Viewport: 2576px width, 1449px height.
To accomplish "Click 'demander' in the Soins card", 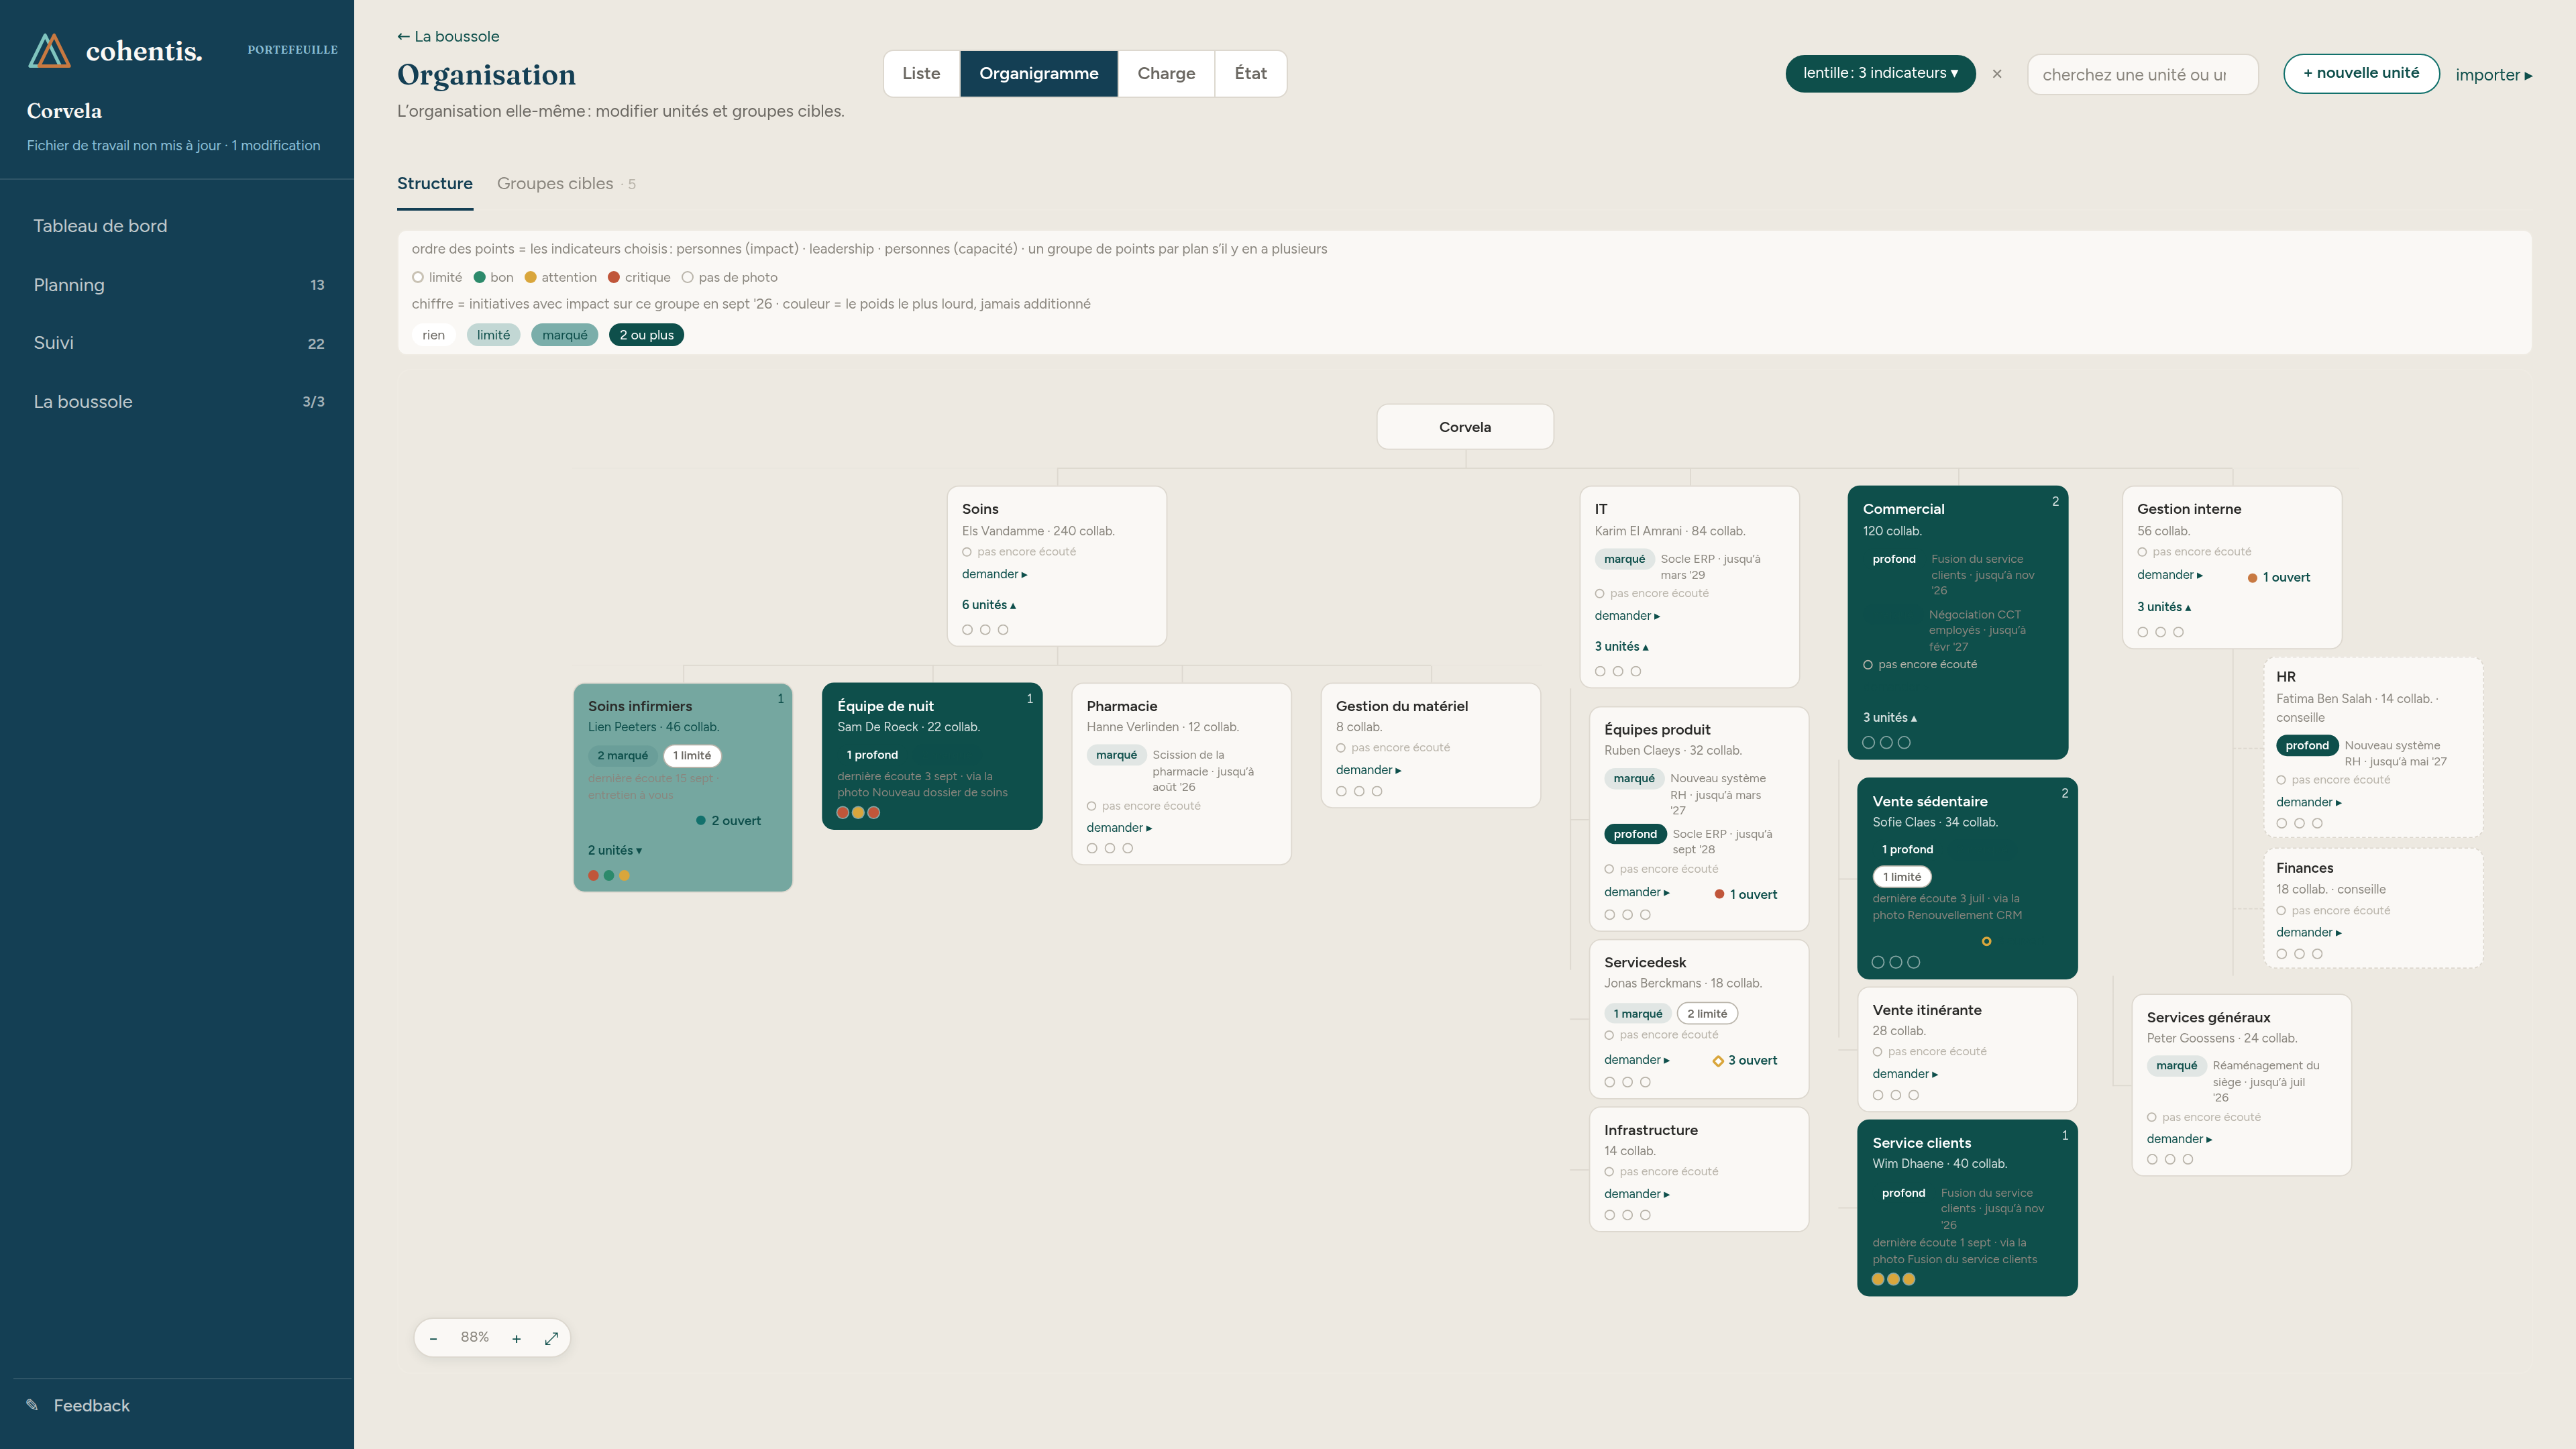I will [994, 574].
